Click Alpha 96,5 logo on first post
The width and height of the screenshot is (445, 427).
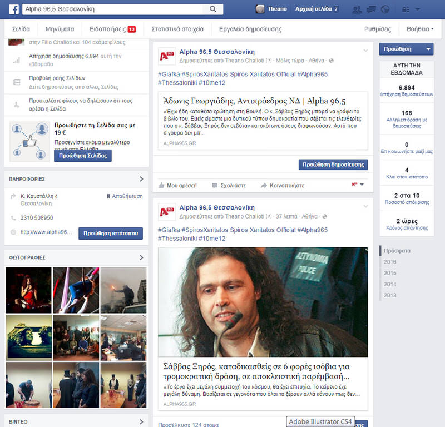coord(167,56)
